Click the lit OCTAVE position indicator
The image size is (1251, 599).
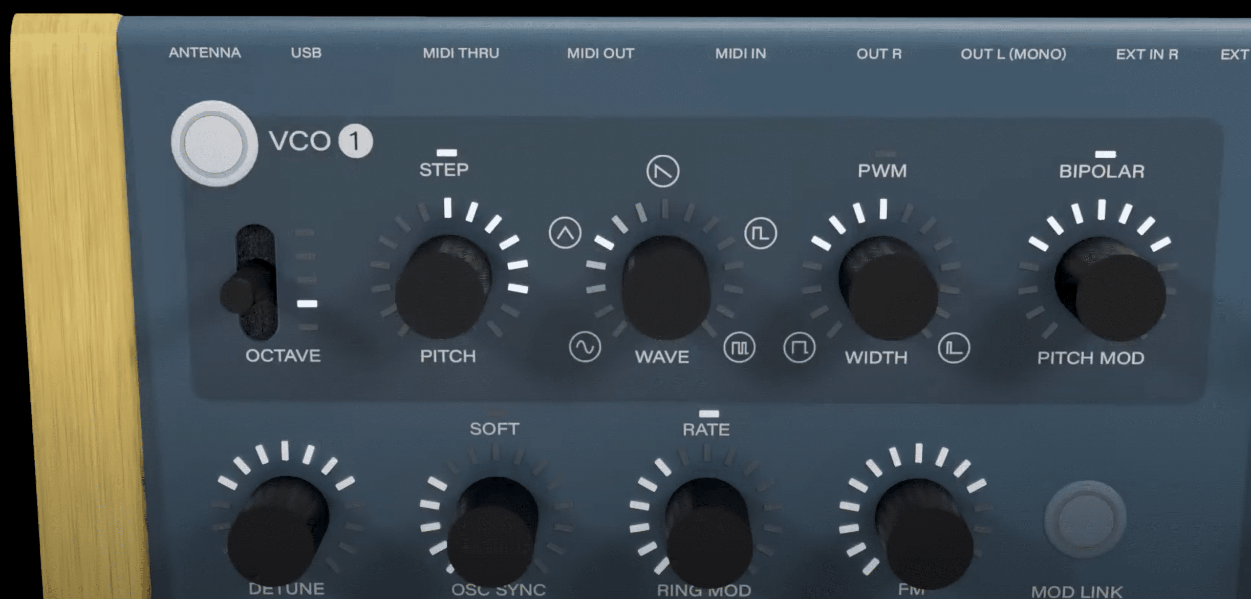pos(307,304)
